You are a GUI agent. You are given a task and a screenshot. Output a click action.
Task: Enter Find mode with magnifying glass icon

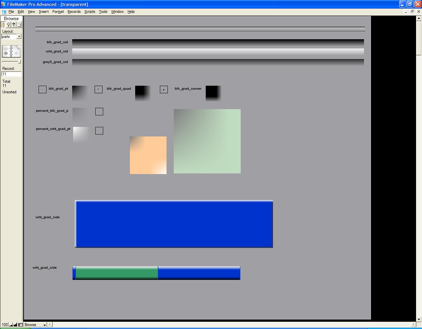pyautogui.click(x=9, y=25)
